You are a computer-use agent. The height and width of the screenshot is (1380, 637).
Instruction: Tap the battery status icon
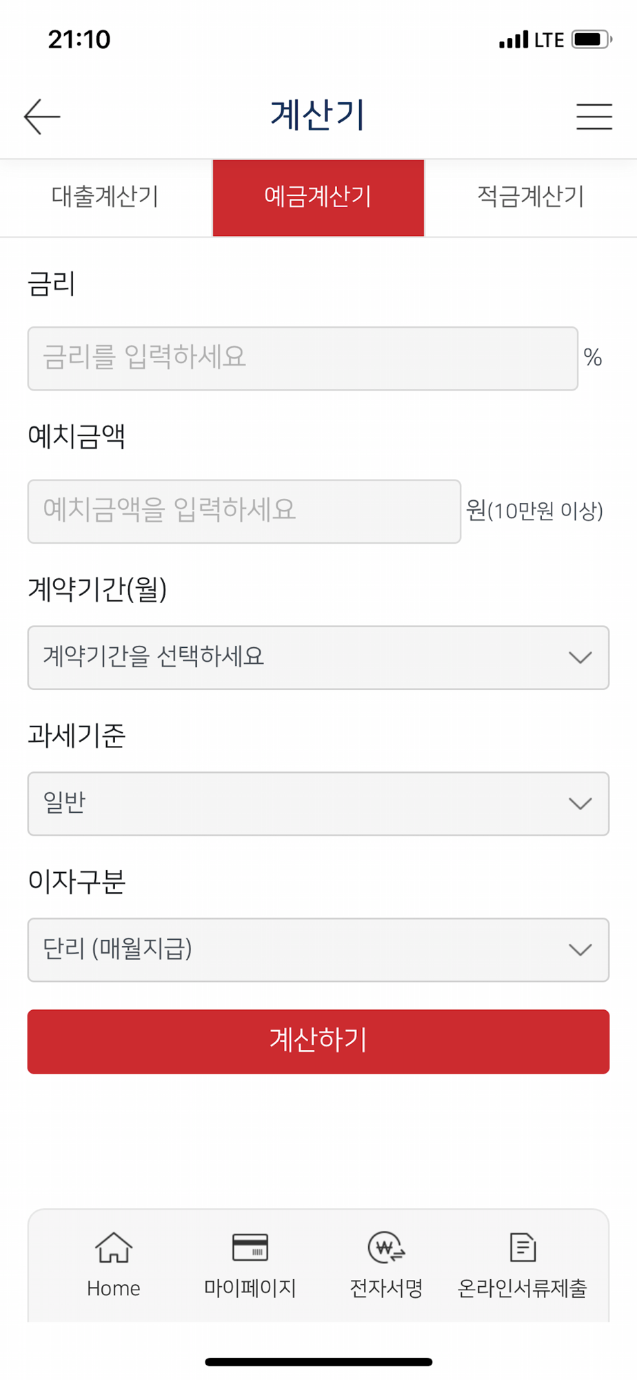coord(591,39)
